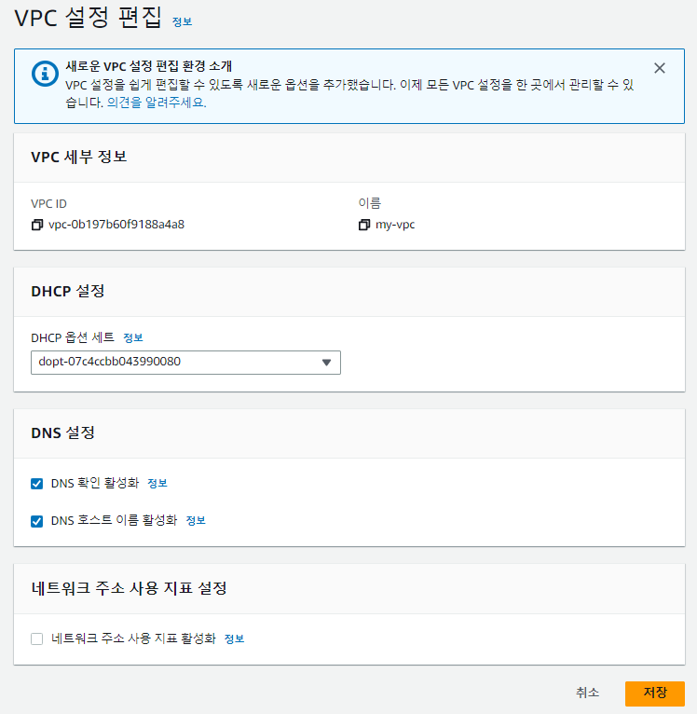Viewport: 697px width, 714px height.
Task: Open 정보 link beside 네트워크 주소 사용 지표 활성화
Action: point(235,638)
